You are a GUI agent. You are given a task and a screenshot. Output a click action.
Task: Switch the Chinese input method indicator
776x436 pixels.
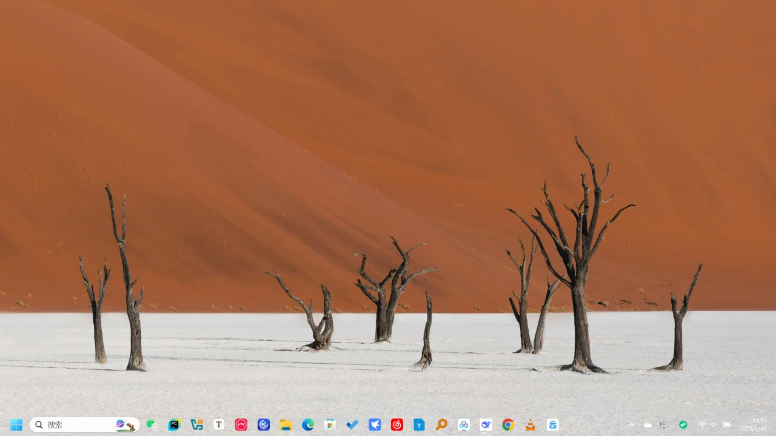pyautogui.click(x=664, y=424)
